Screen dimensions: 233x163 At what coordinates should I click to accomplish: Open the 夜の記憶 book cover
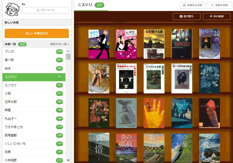(182, 44)
